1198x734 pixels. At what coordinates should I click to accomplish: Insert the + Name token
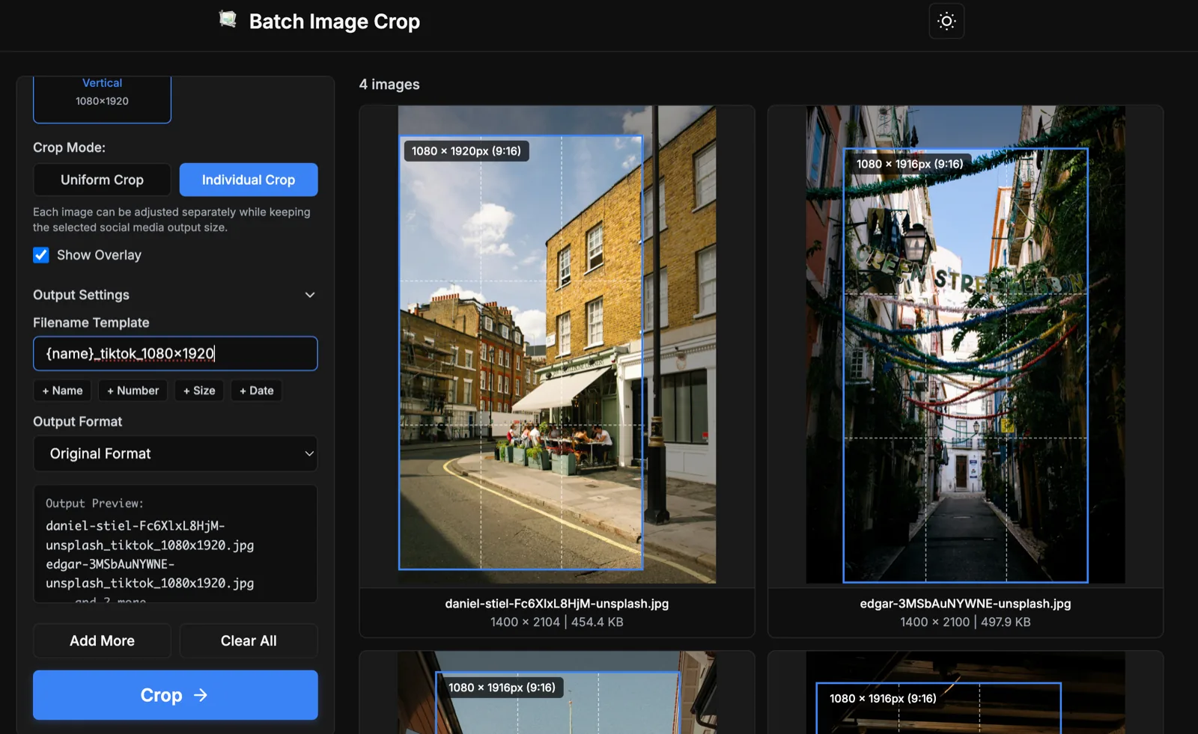pyautogui.click(x=62, y=391)
